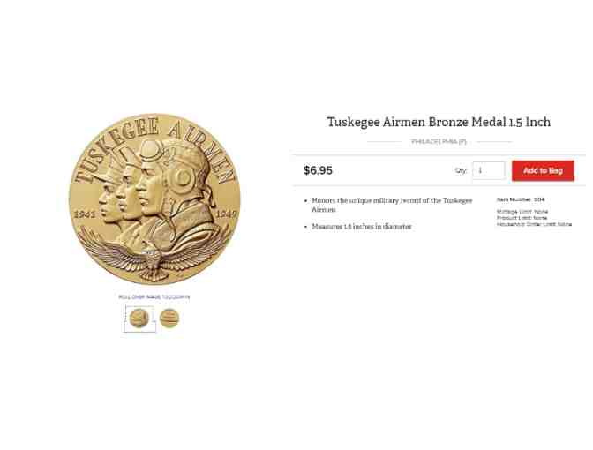
Task: Click the Product Limit: None line
Action: coord(522,218)
